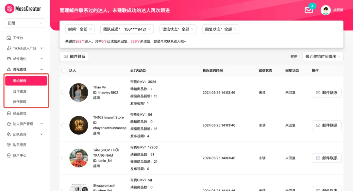Open the 时间 filter dropdown
This screenshot has width=353, height=191.
80,29
